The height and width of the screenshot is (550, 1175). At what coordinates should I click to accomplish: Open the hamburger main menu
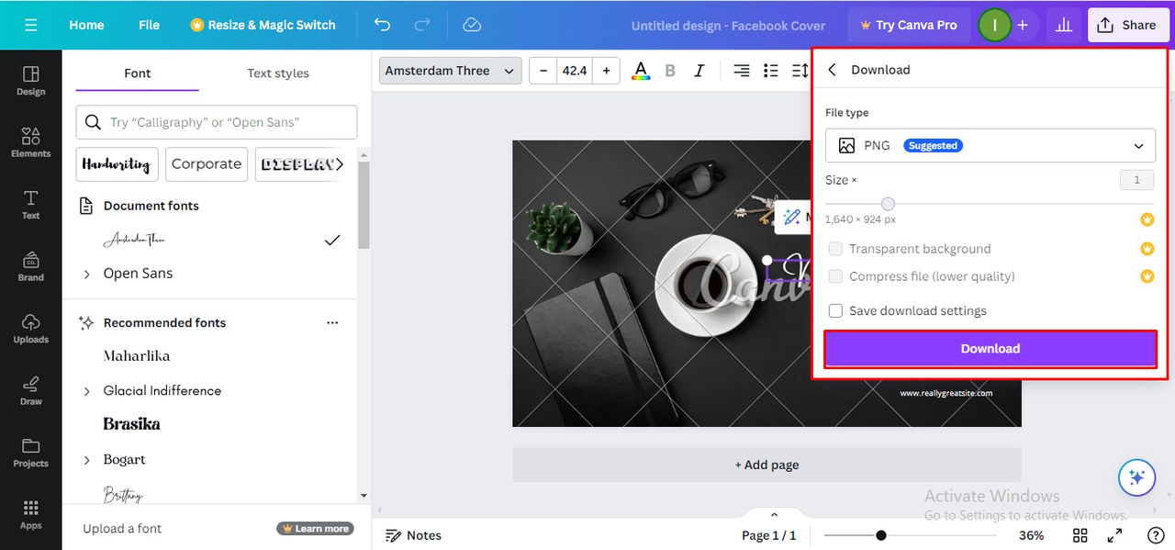[x=31, y=25]
